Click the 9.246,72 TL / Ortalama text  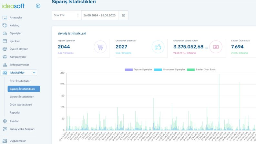185,53
